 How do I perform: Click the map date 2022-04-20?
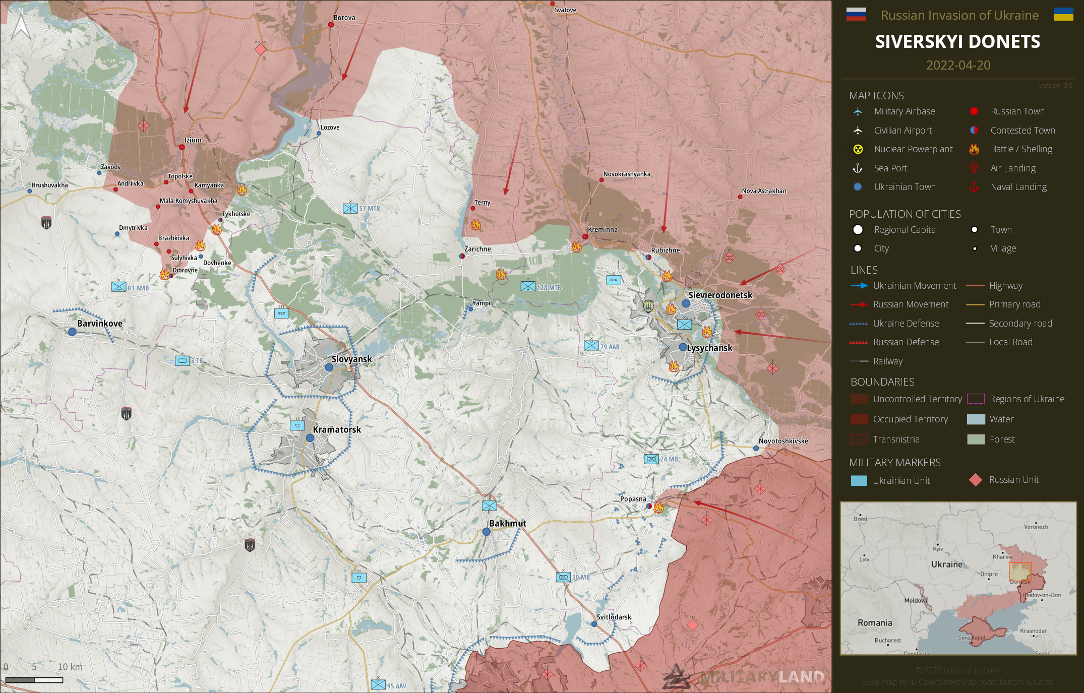[x=958, y=66]
